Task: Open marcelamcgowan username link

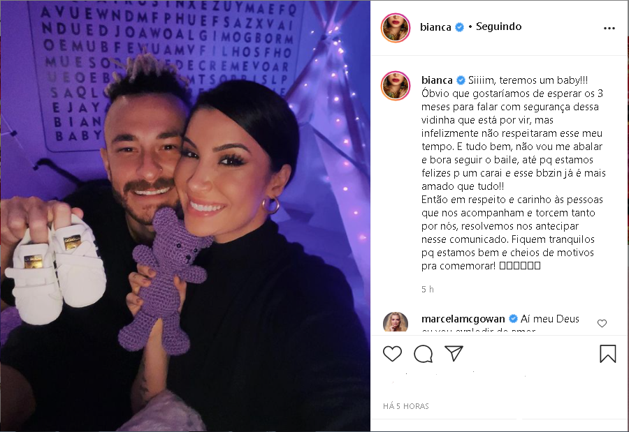Action: point(463,319)
